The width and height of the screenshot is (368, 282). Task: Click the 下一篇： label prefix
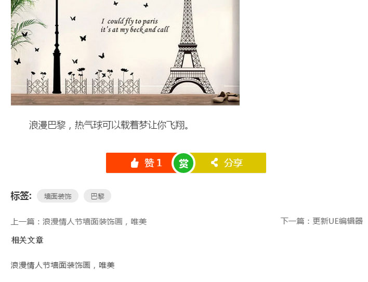point(296,221)
